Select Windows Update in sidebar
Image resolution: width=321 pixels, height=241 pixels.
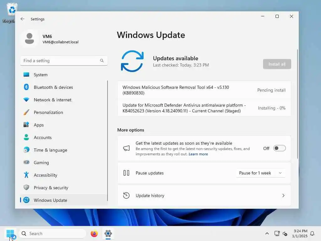[x=64, y=200]
